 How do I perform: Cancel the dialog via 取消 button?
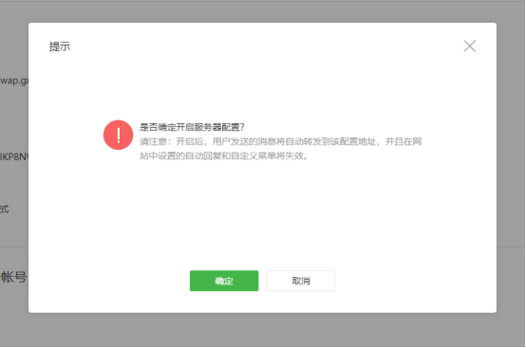point(301,281)
